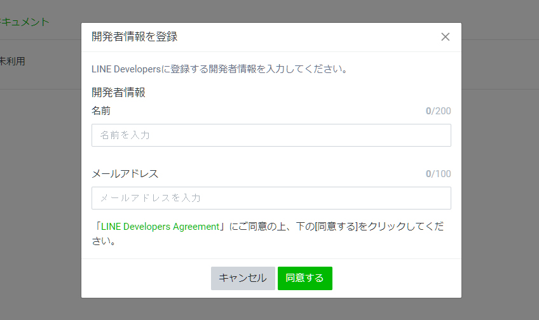Open the LINE Developers Agreement link
Image resolution: width=539 pixels, height=320 pixels.
point(160,227)
